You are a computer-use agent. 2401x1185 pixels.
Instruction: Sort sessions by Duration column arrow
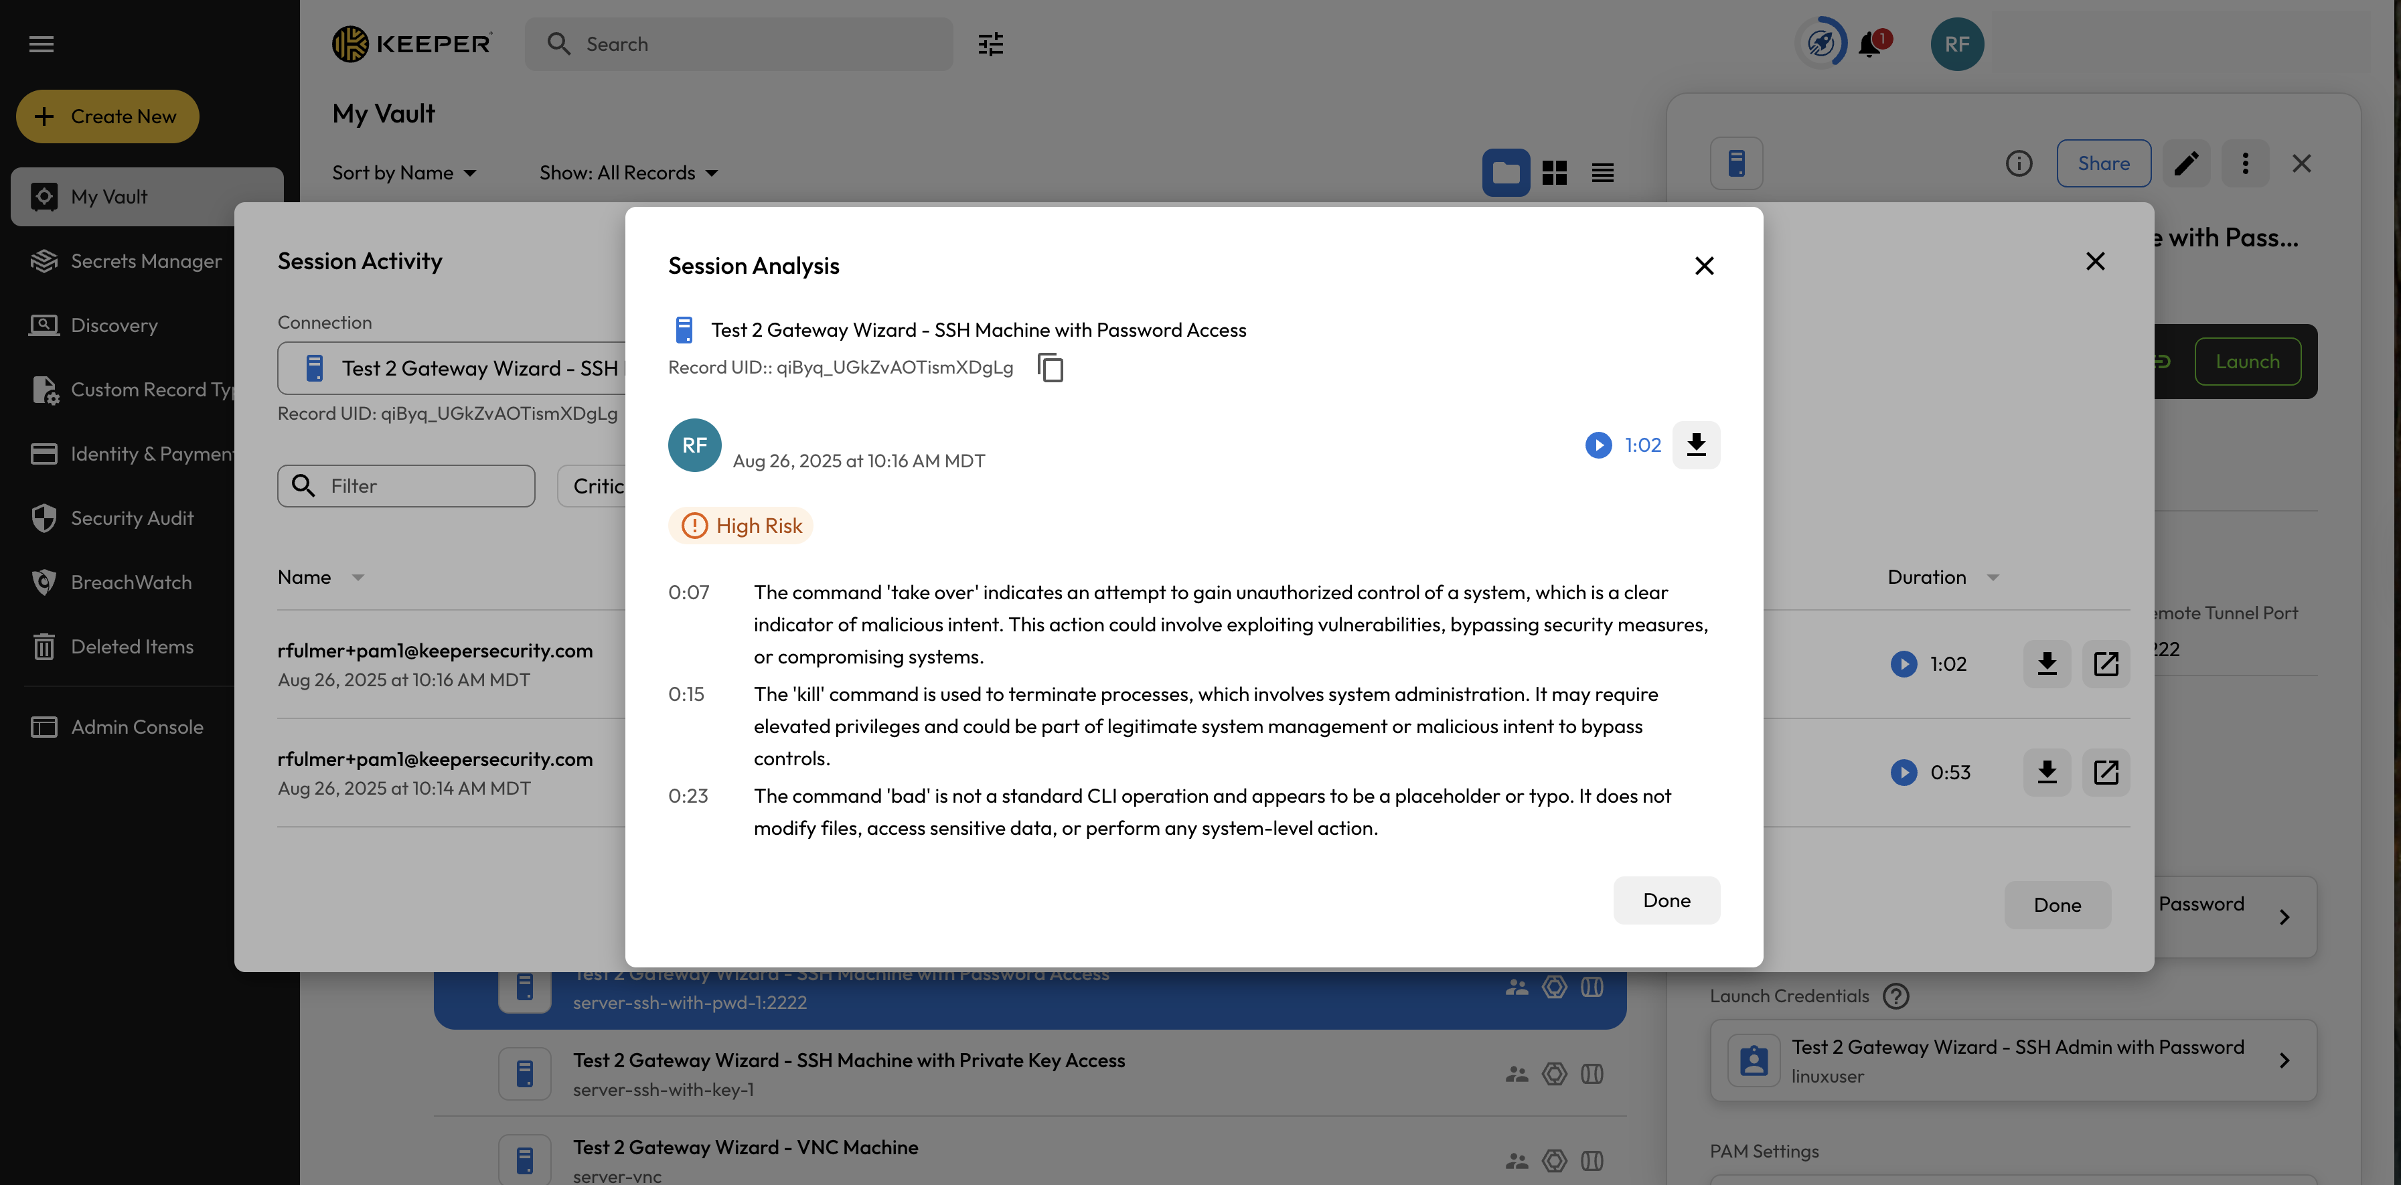(x=1993, y=577)
